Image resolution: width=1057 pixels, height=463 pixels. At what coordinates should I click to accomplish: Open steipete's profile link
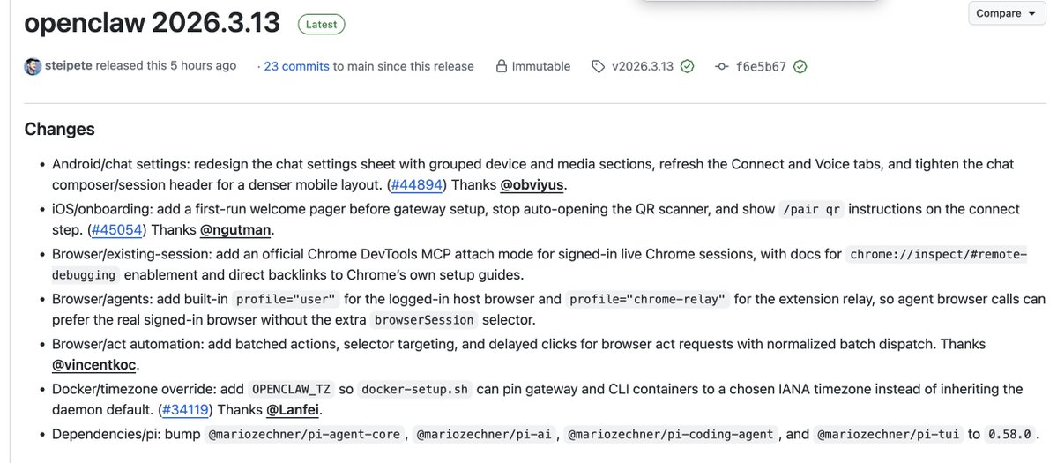pos(69,66)
